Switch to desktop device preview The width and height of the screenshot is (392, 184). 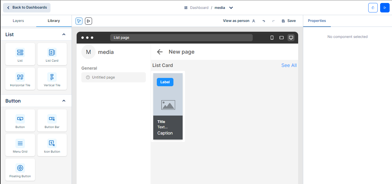[x=291, y=38]
